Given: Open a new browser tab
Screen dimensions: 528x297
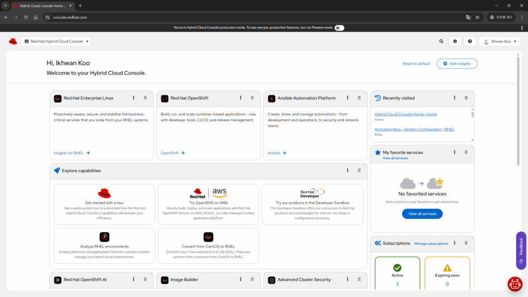Looking at the screenshot, I should (x=80, y=6).
